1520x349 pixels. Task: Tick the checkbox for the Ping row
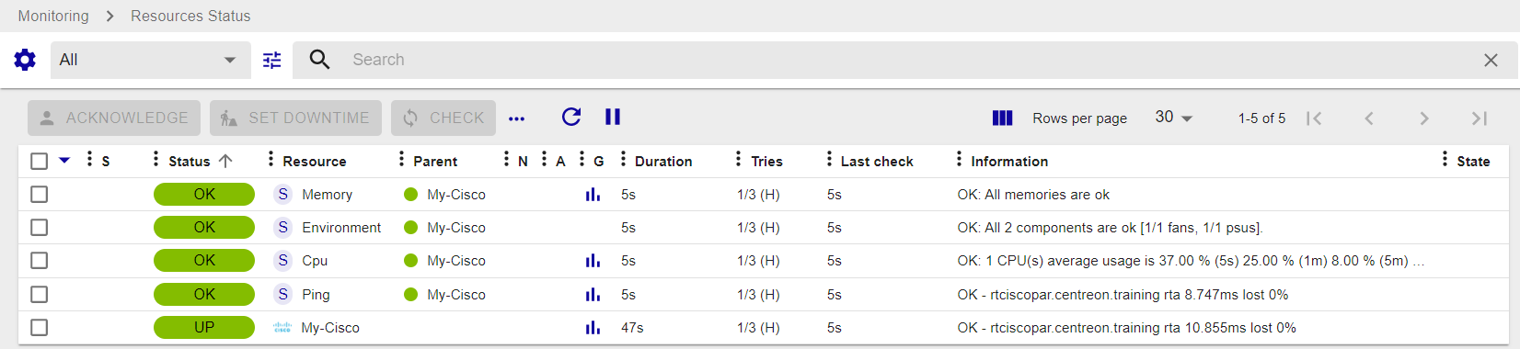pos(39,295)
